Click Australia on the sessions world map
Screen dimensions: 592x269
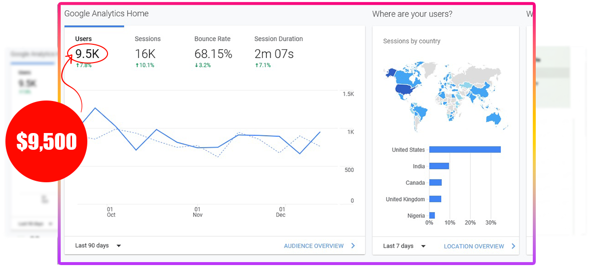click(493, 119)
